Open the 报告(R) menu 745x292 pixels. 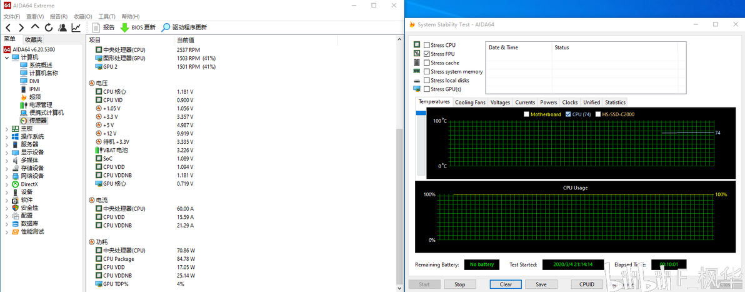[59, 17]
